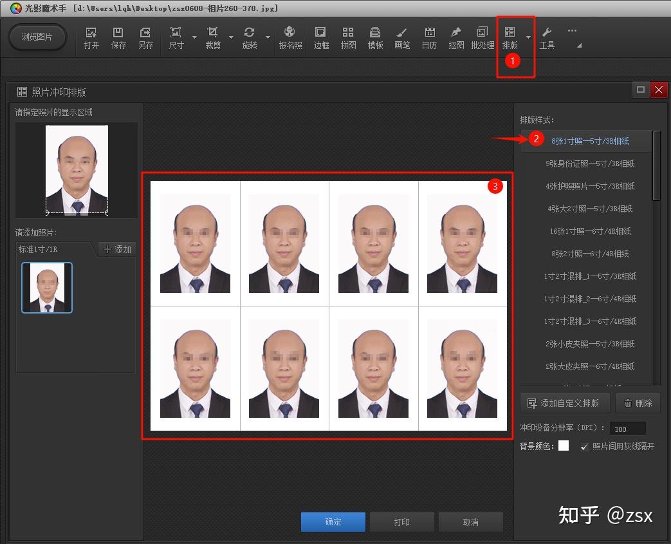
Task: Open the 边框 frame tool
Action: (x=320, y=38)
